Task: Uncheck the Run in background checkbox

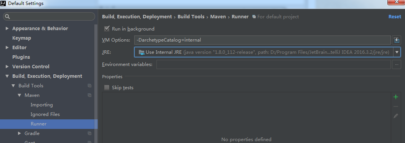Action: [107, 29]
